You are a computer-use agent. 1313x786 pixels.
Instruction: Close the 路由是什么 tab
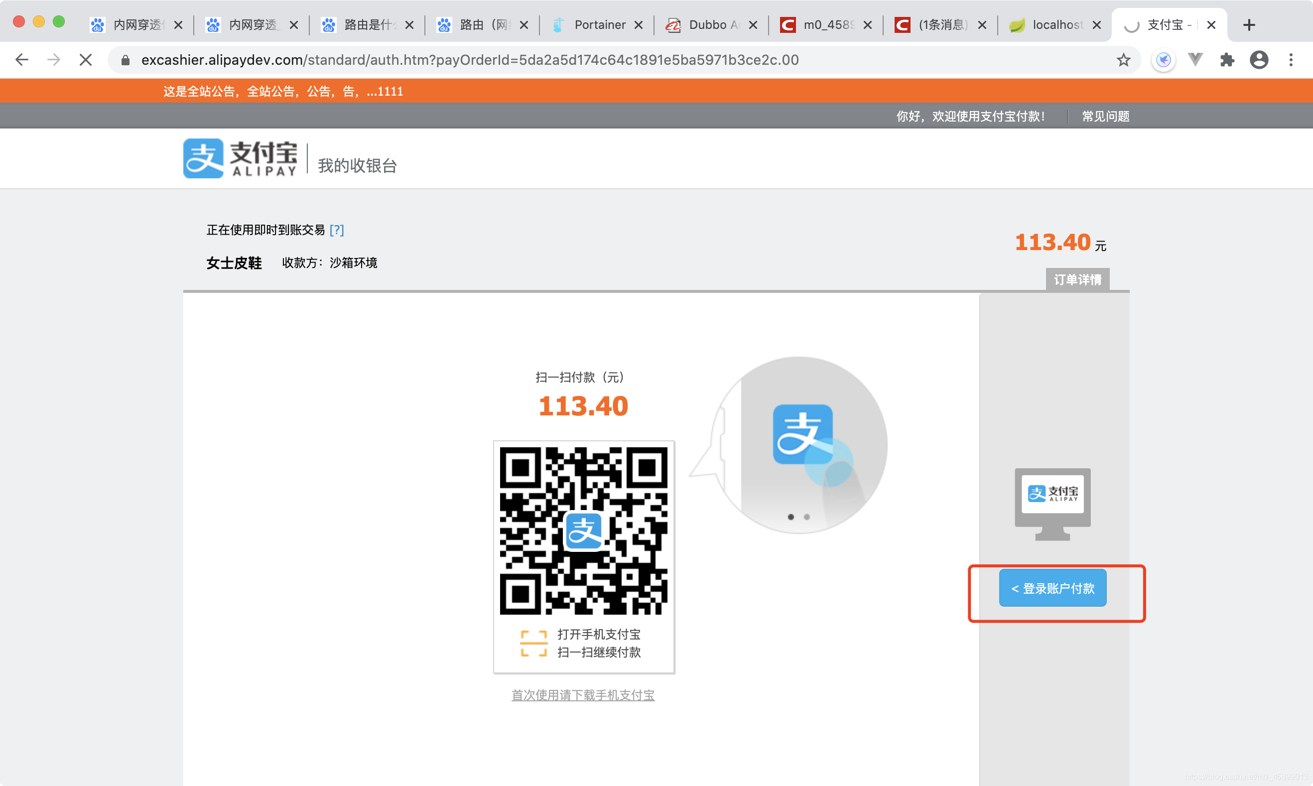(x=409, y=25)
